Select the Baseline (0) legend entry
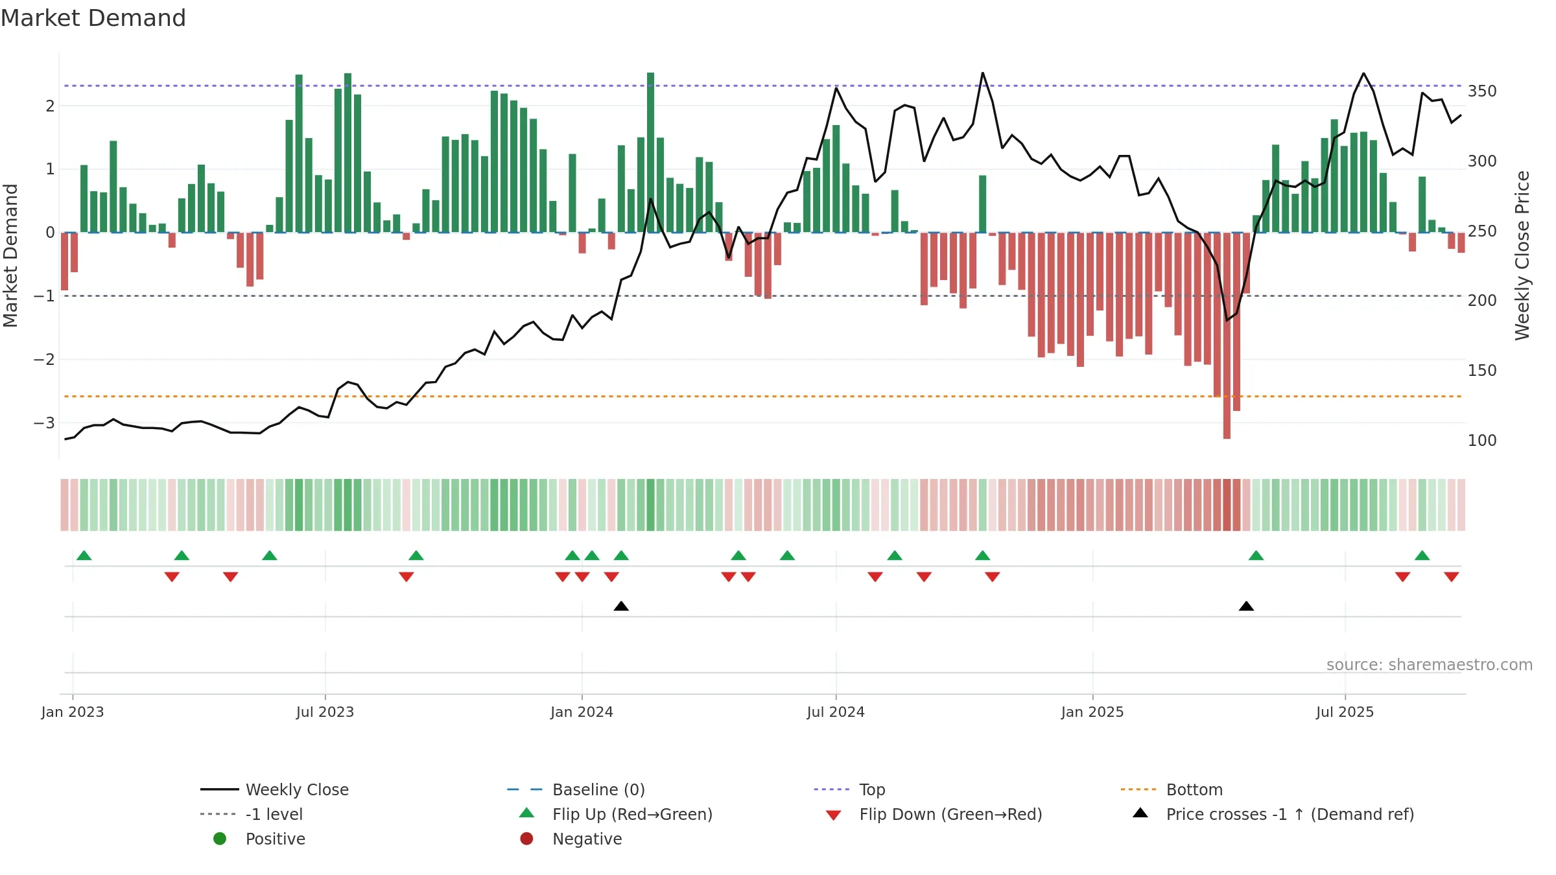Screen dimensions: 1556x875 (576, 789)
